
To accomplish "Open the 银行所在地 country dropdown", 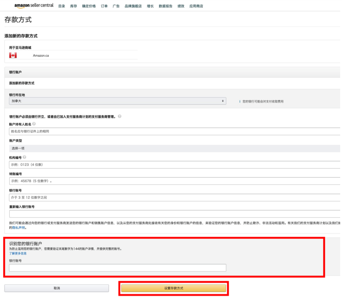I will (x=117, y=101).
